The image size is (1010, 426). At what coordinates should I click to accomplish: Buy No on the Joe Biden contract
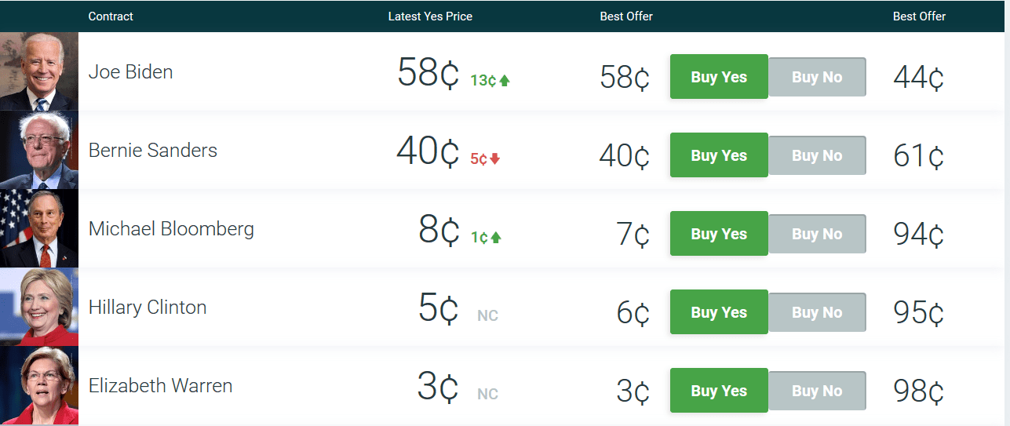coord(817,77)
